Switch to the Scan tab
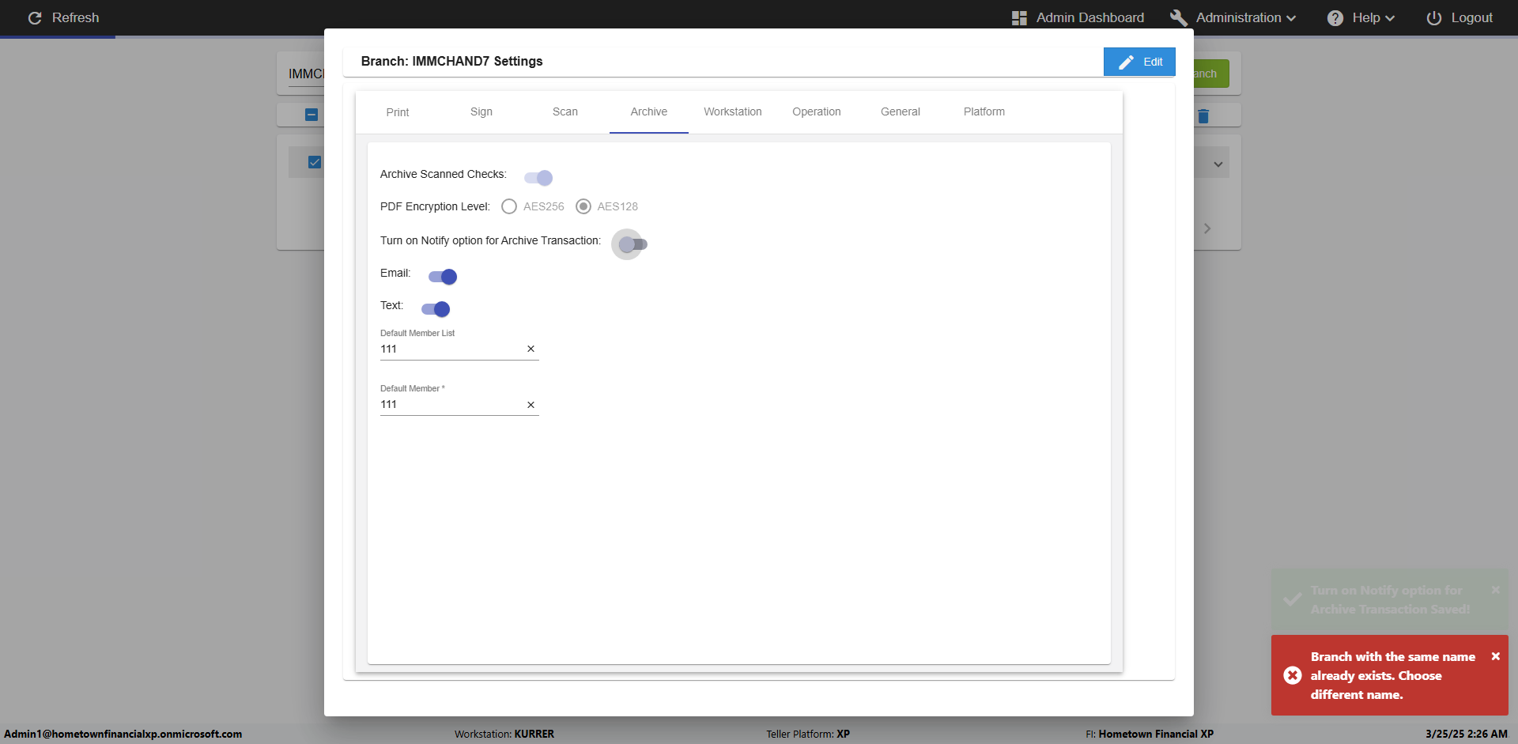This screenshot has width=1518, height=744. pyautogui.click(x=565, y=112)
